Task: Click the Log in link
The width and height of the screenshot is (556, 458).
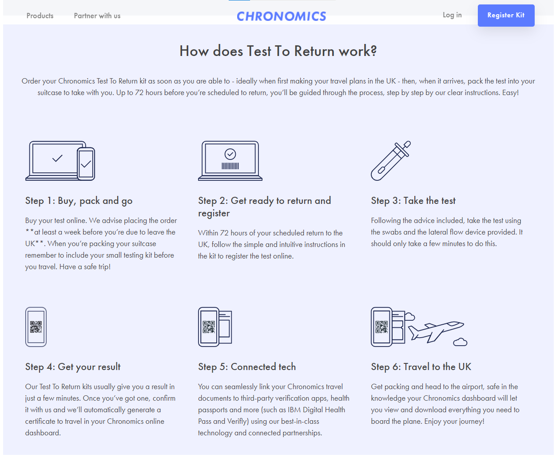Action: tap(452, 15)
